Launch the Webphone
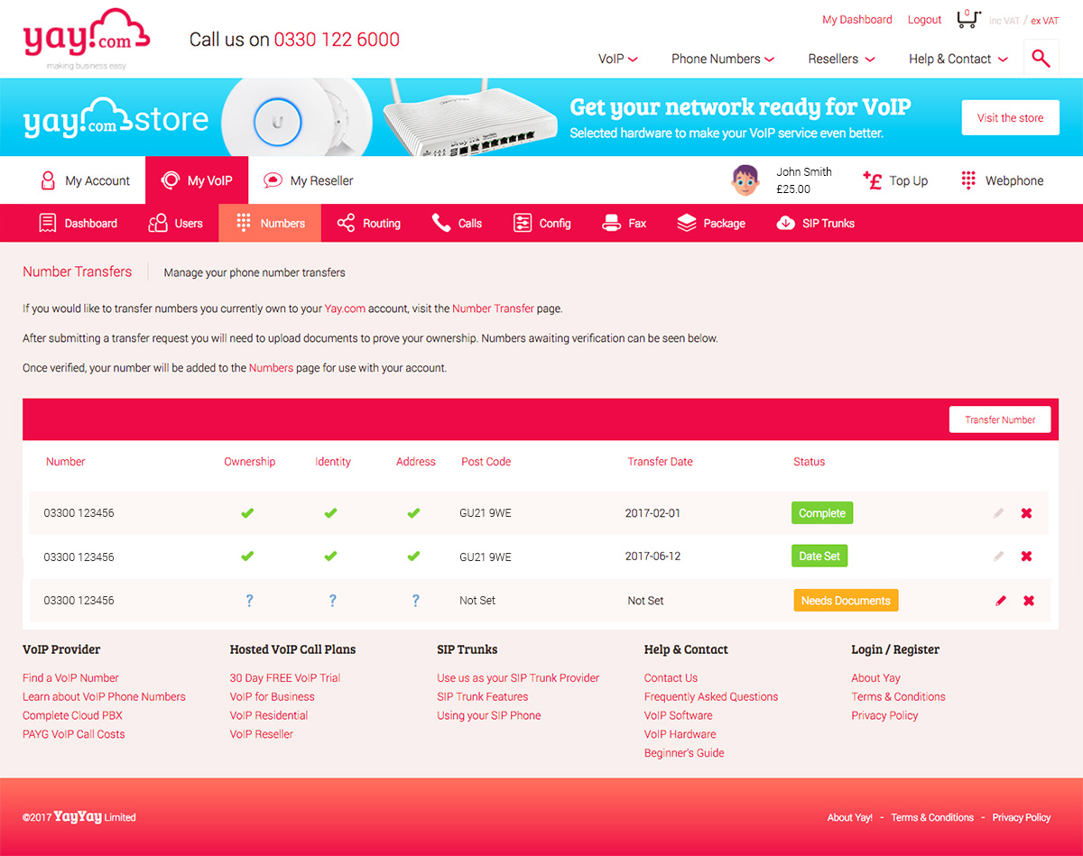 (x=1002, y=180)
